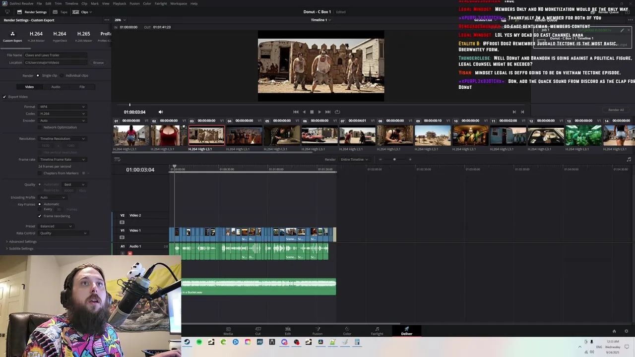Open the Quality Best dropdown
Screen dimensions: 635x357
coord(74,184)
